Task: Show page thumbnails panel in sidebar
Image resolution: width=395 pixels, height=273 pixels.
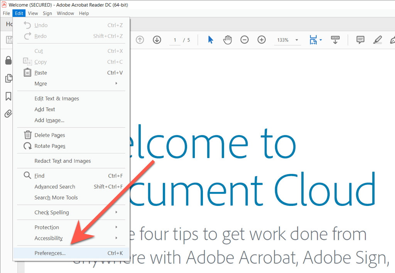Action: point(8,78)
